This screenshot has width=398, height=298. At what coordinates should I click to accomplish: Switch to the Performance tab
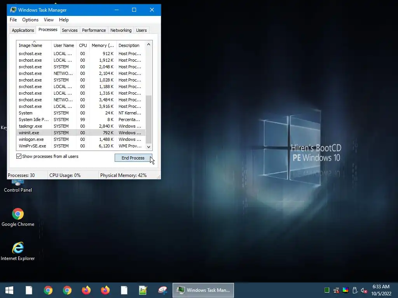[x=94, y=30]
